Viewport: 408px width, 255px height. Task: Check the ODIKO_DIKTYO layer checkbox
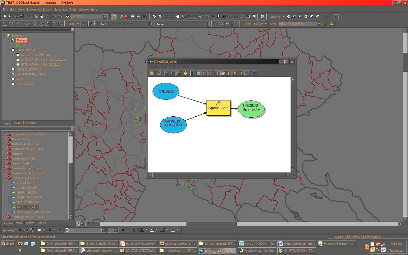tap(13, 70)
